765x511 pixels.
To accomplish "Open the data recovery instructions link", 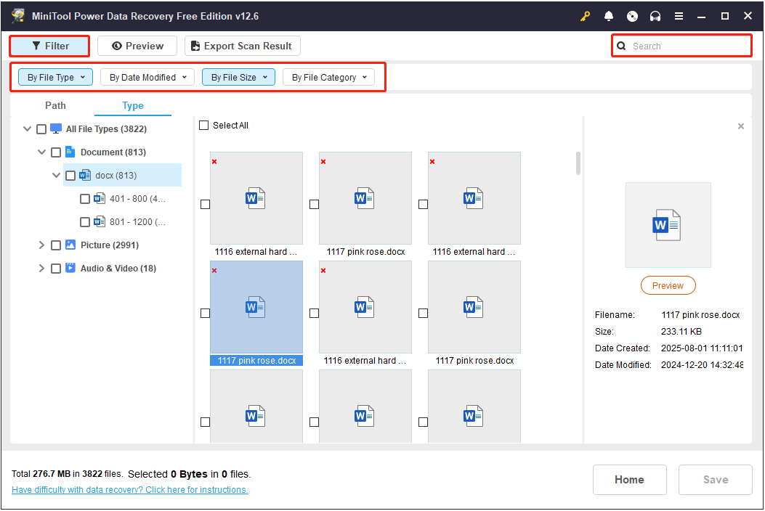I will 129,489.
